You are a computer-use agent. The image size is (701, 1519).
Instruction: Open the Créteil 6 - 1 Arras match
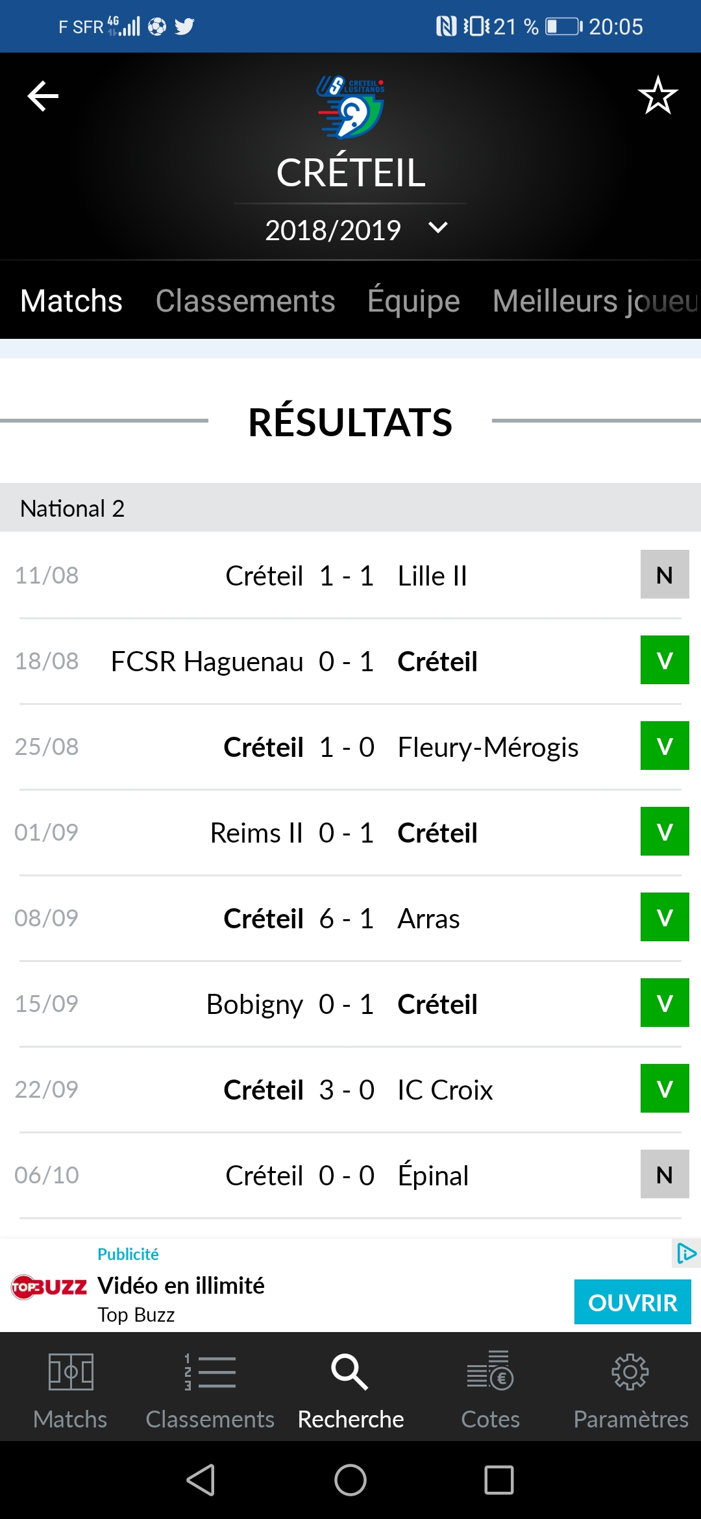point(350,919)
